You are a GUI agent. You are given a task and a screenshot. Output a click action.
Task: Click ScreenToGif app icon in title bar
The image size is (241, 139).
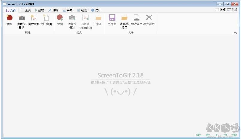click(x=5, y=4)
